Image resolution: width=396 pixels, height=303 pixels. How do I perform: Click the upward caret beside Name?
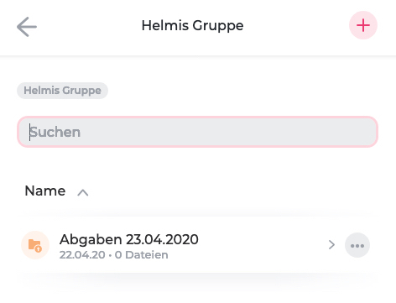tap(83, 192)
